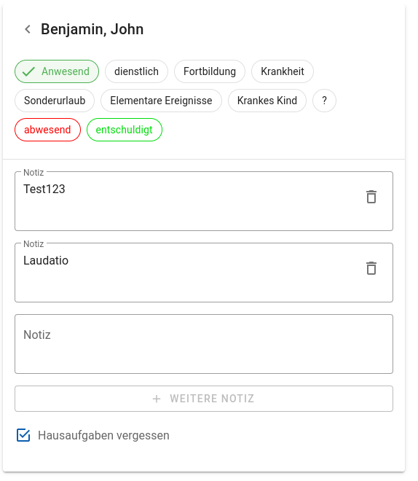Select the Elementare Ereignisse chip

(x=161, y=101)
